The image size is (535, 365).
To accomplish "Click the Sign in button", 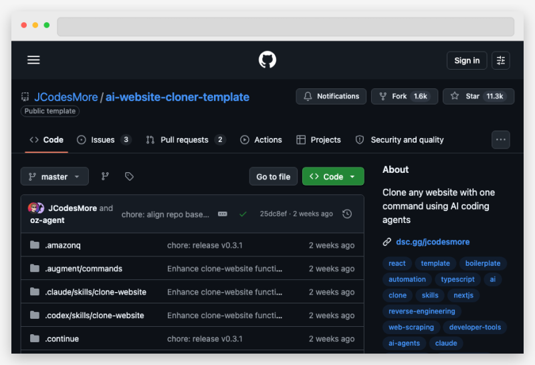I will click(467, 60).
